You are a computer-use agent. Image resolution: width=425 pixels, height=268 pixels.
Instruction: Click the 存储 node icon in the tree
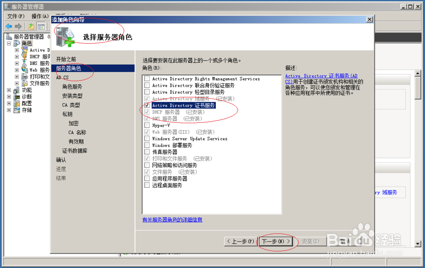point(17,110)
